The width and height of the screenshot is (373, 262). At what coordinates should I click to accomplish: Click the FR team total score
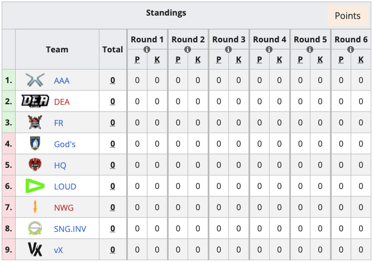click(x=113, y=123)
